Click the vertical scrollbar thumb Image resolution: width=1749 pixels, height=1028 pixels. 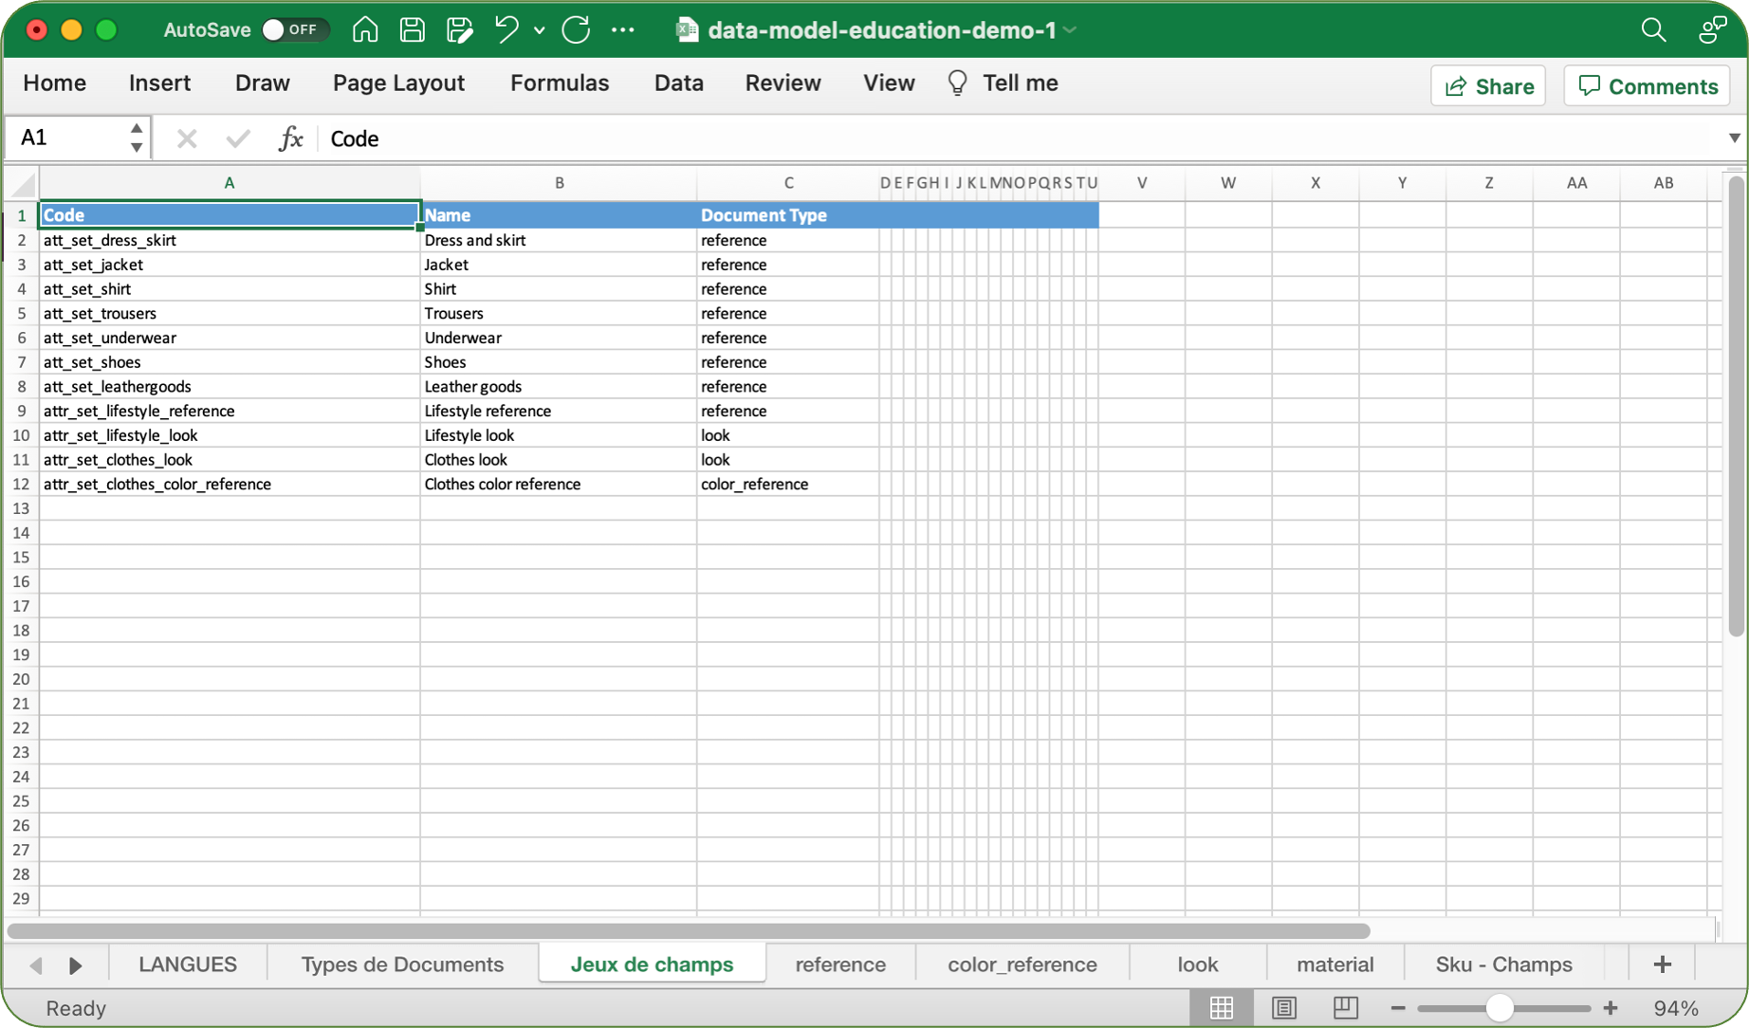[1736, 408]
